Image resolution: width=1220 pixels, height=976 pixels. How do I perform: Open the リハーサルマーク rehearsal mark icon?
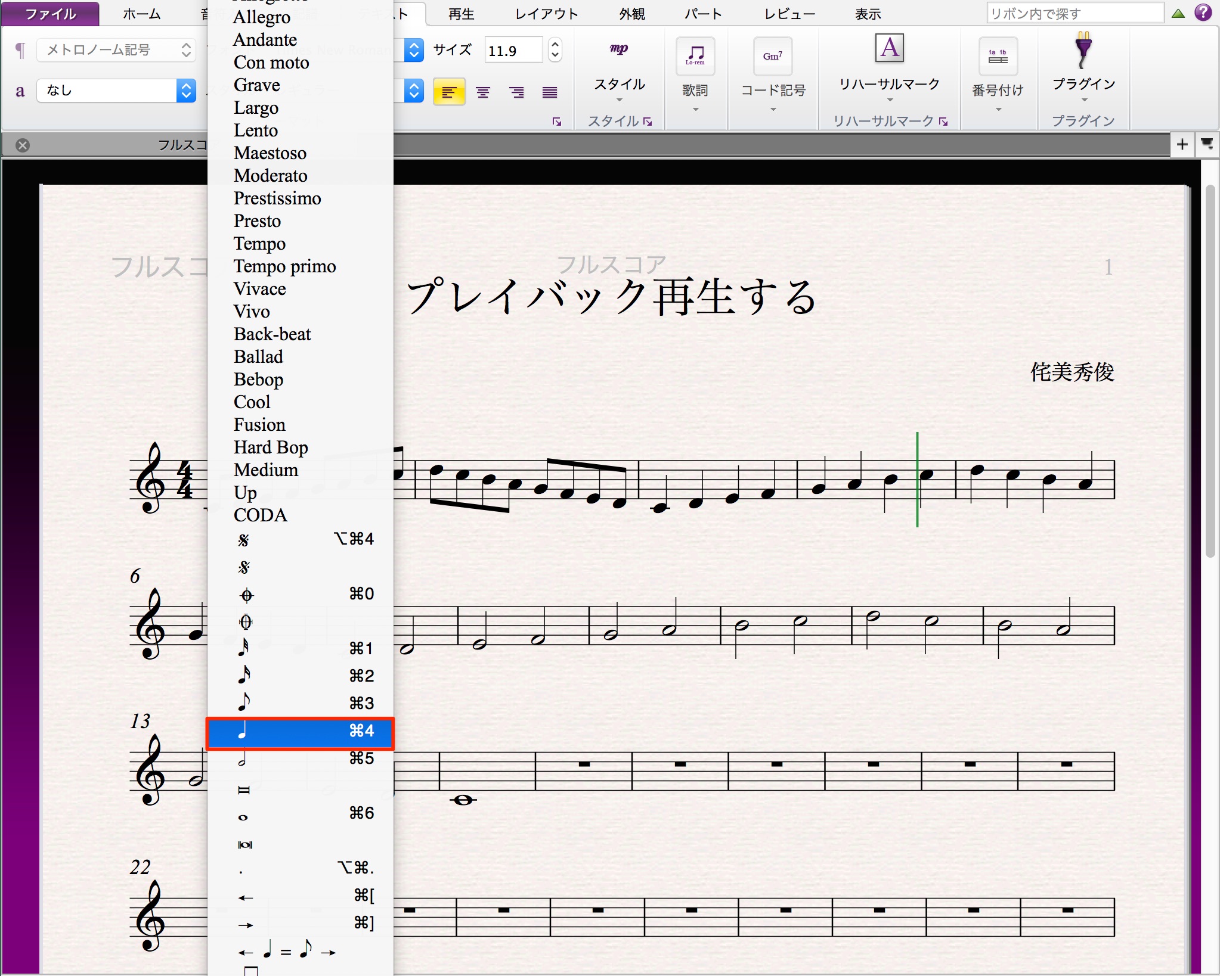(x=889, y=48)
